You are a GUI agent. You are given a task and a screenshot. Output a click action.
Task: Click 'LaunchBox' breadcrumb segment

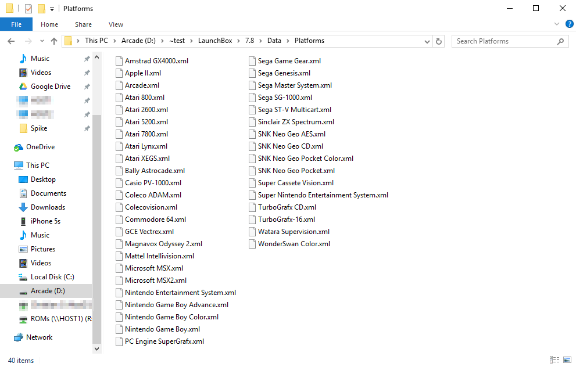[x=215, y=41]
